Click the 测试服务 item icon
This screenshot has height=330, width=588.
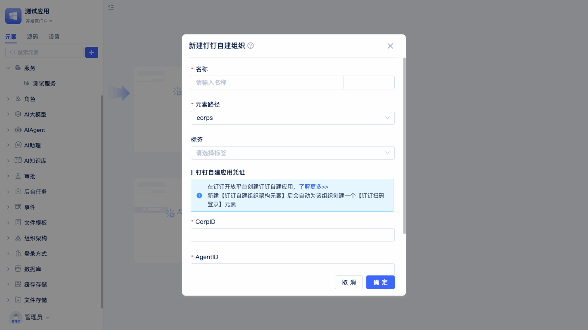click(27, 83)
